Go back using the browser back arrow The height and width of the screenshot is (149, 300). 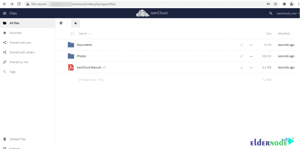(x=5, y=4)
